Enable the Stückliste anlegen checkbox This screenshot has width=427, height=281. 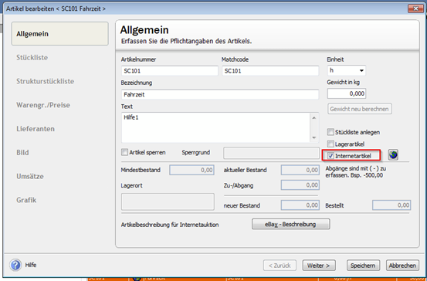330,132
